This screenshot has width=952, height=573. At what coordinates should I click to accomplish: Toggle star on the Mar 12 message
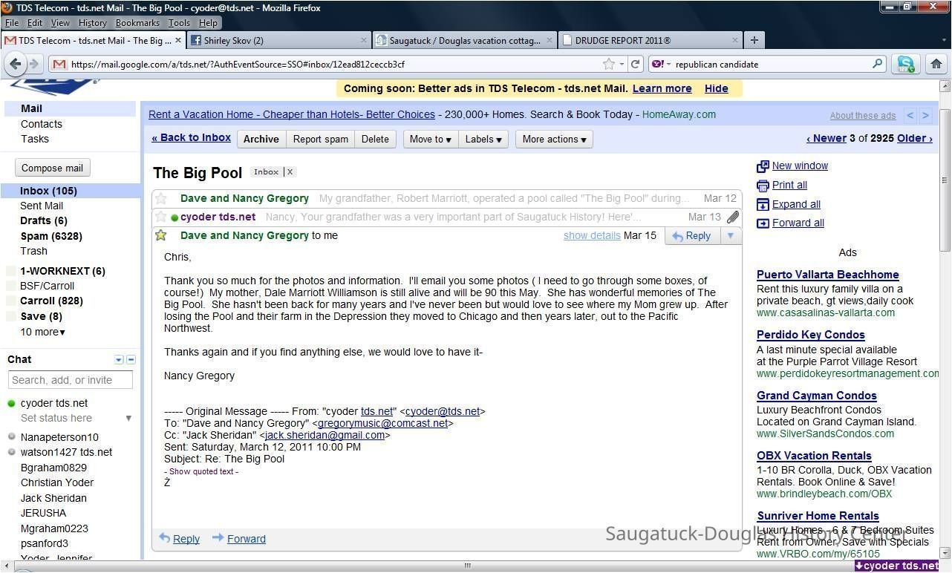[161, 199]
